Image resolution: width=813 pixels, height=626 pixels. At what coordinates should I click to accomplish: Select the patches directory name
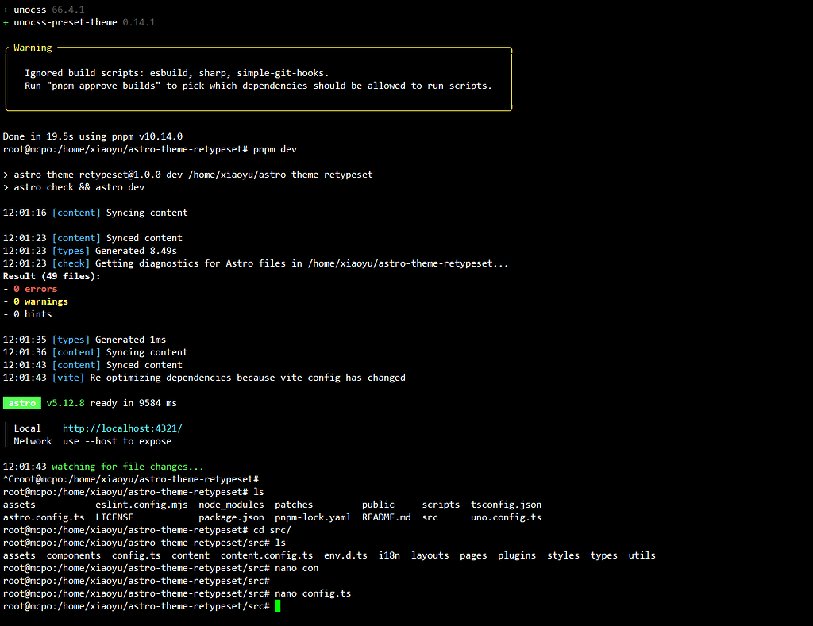[294, 505]
